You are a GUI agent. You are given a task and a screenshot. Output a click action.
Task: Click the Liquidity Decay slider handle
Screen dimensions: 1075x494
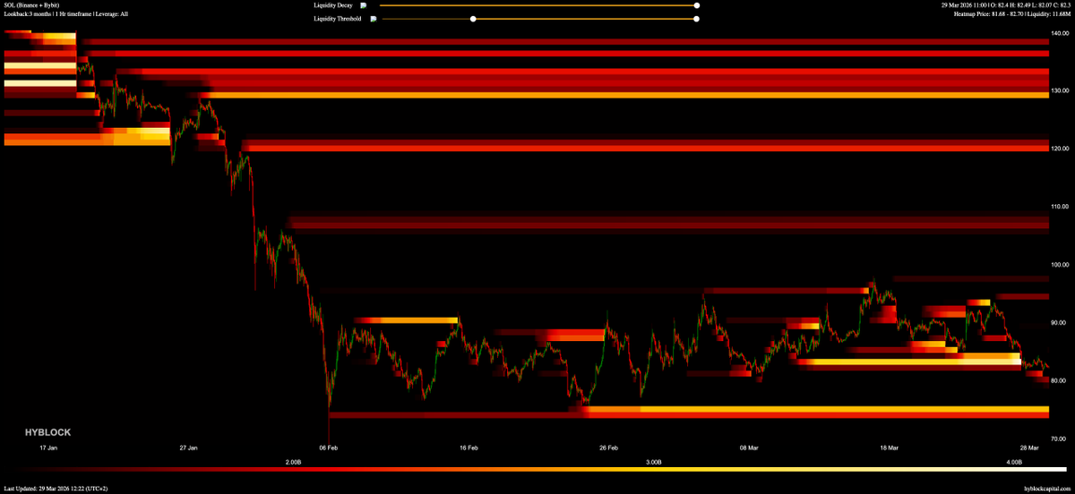pos(697,5)
